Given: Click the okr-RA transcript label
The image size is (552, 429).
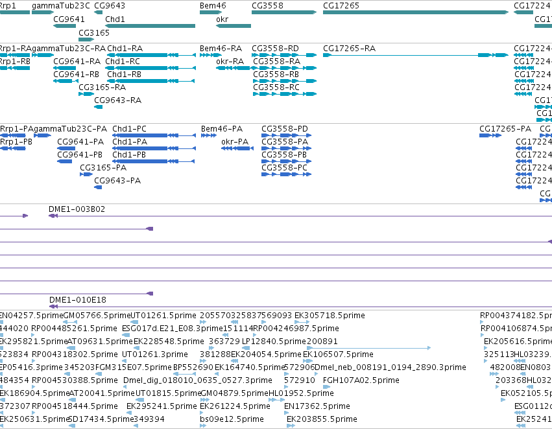Looking at the screenshot, I should coord(230,62).
